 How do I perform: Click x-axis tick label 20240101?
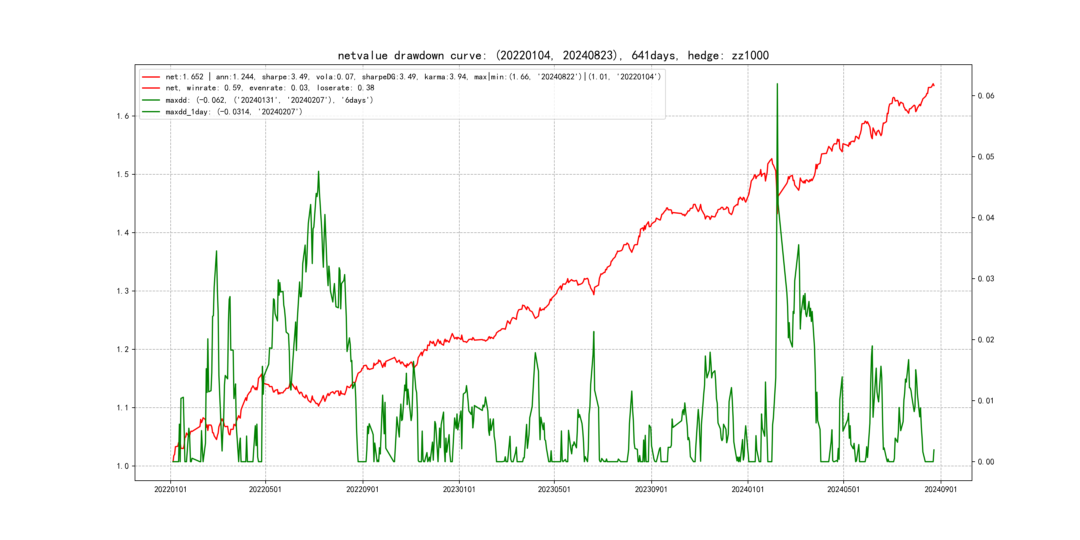(x=748, y=490)
